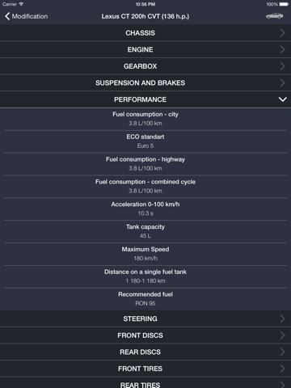The image size is (291, 388).
Task: Open the REAR DISCS section
Action: pyautogui.click(x=145, y=352)
